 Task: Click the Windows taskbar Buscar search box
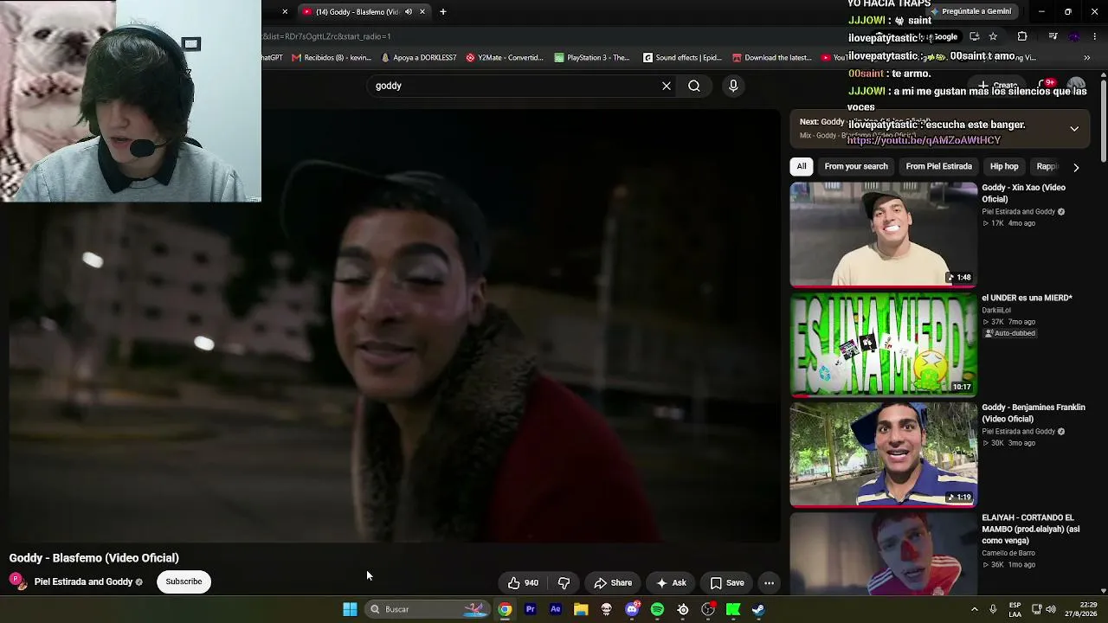tap(428, 609)
